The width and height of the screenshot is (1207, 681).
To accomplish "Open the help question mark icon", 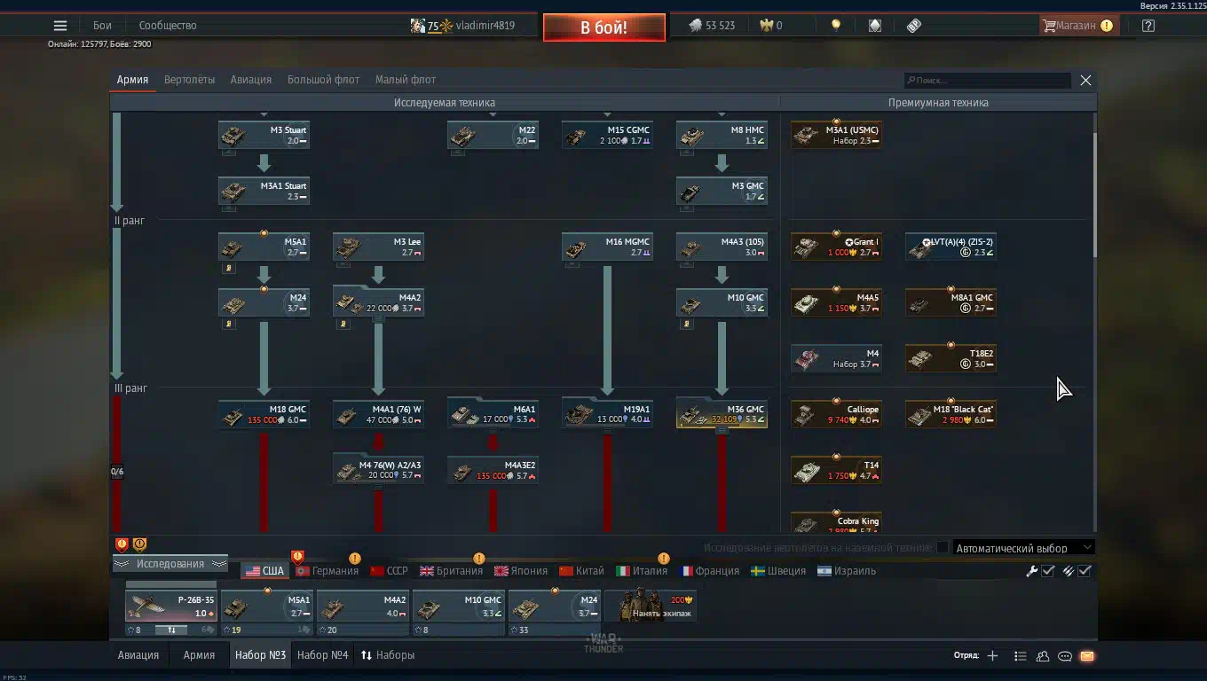I will (1148, 26).
